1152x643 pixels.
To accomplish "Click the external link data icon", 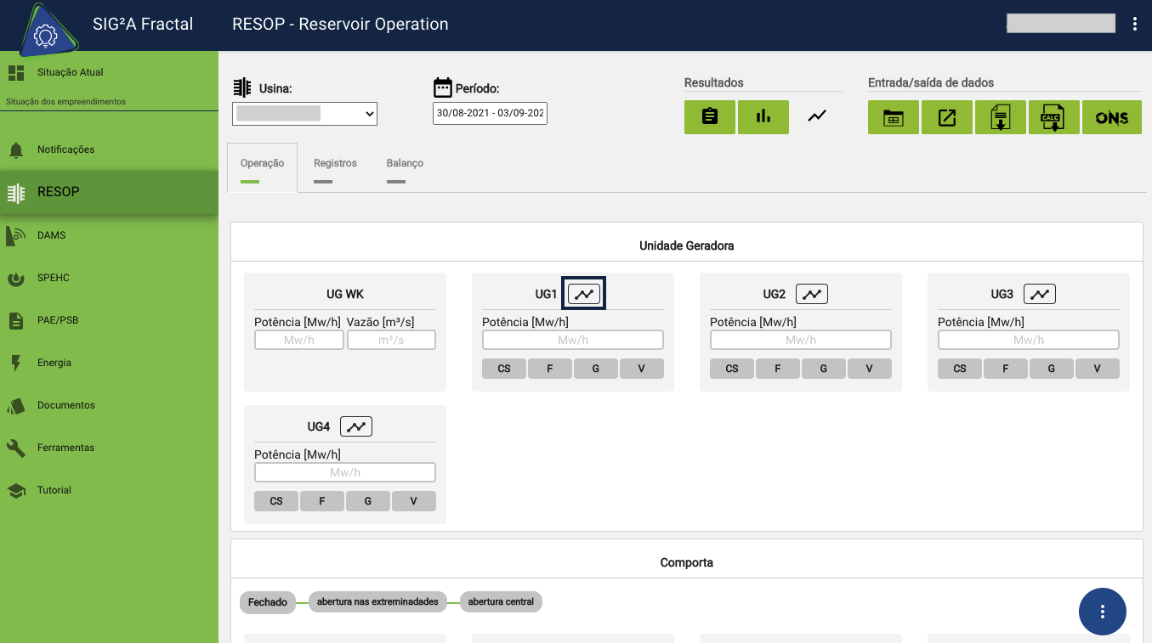I will [946, 116].
